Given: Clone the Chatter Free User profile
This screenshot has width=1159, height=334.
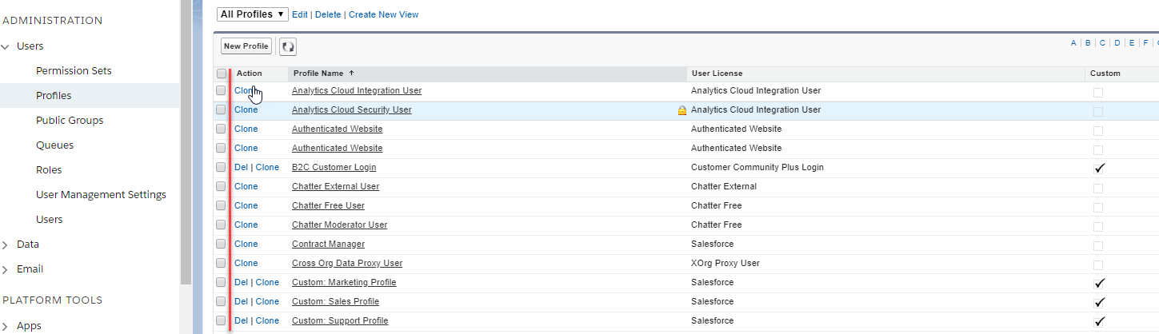Looking at the screenshot, I should coord(246,206).
